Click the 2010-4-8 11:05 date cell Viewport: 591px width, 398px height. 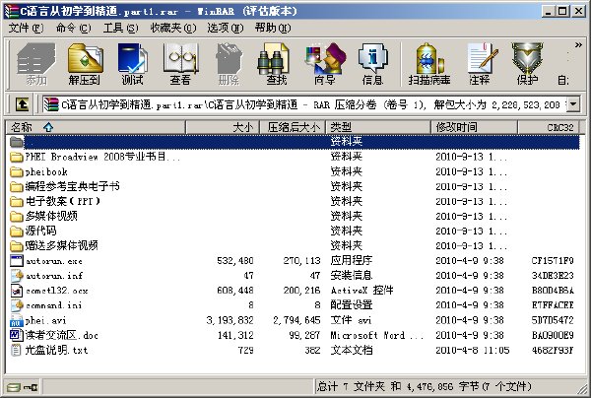pos(473,350)
